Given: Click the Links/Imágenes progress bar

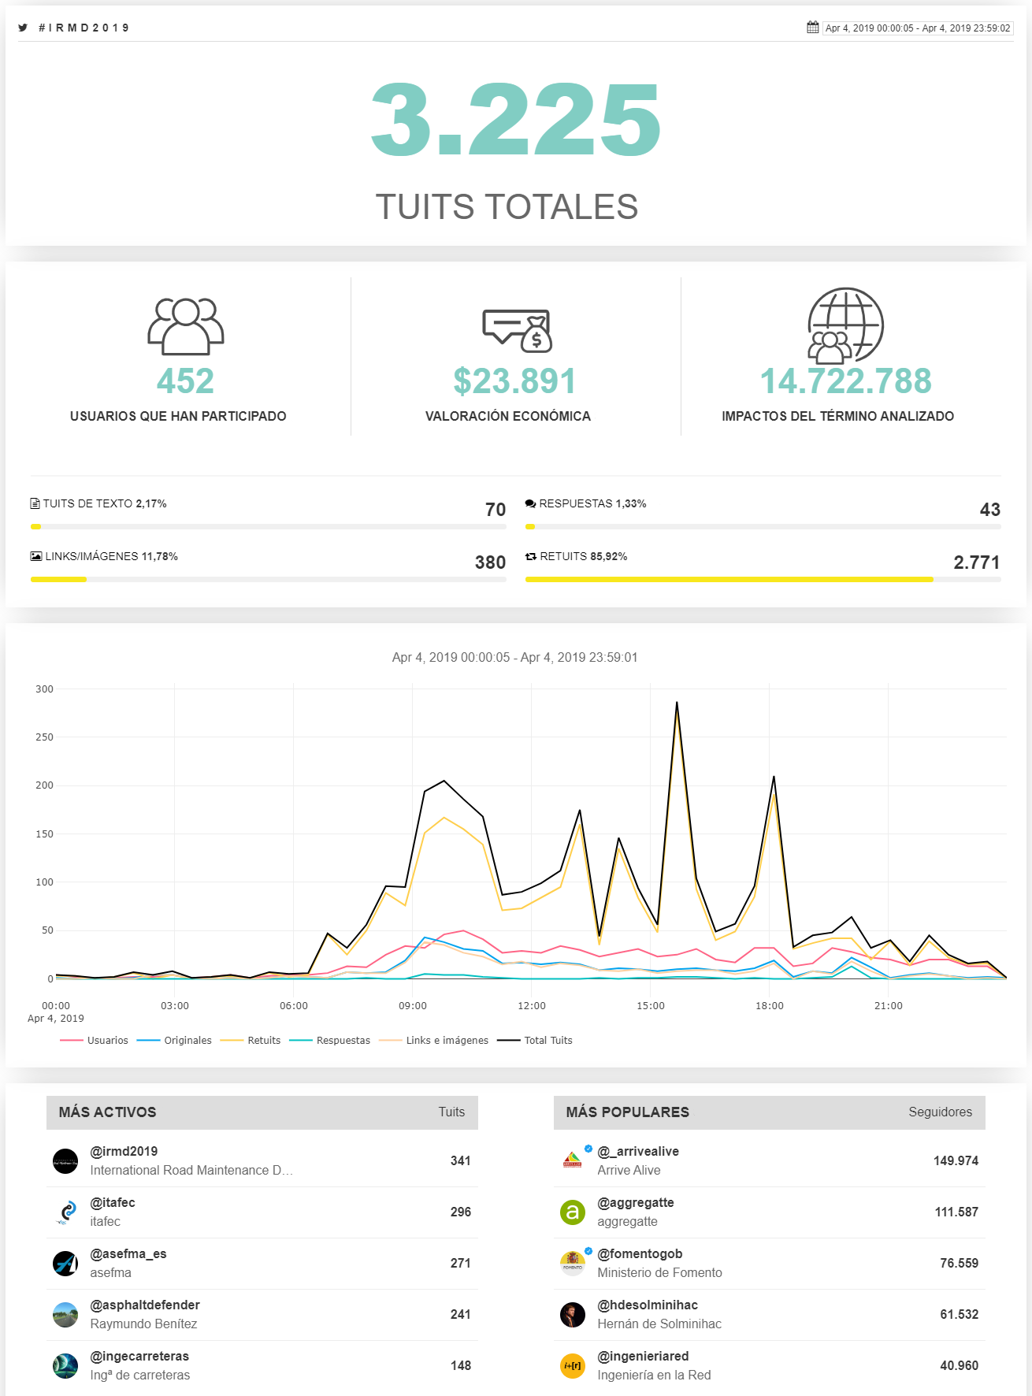Looking at the screenshot, I should point(268,579).
